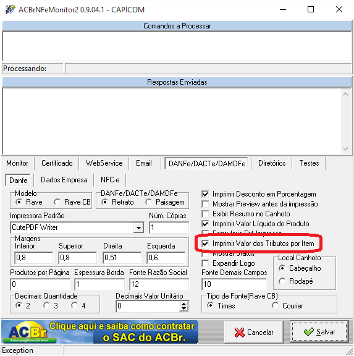Select Rodapé for Local Canhoto
The image size is (354, 356).
click(282, 281)
